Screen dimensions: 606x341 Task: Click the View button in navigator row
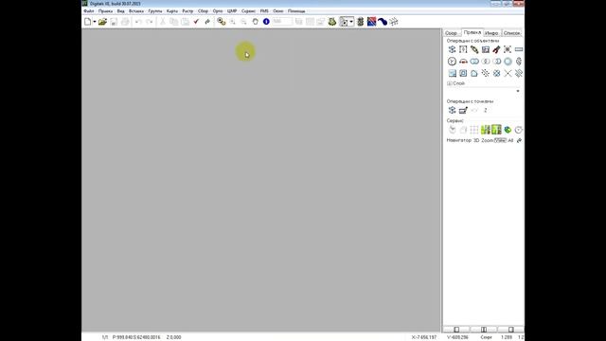pos(500,140)
